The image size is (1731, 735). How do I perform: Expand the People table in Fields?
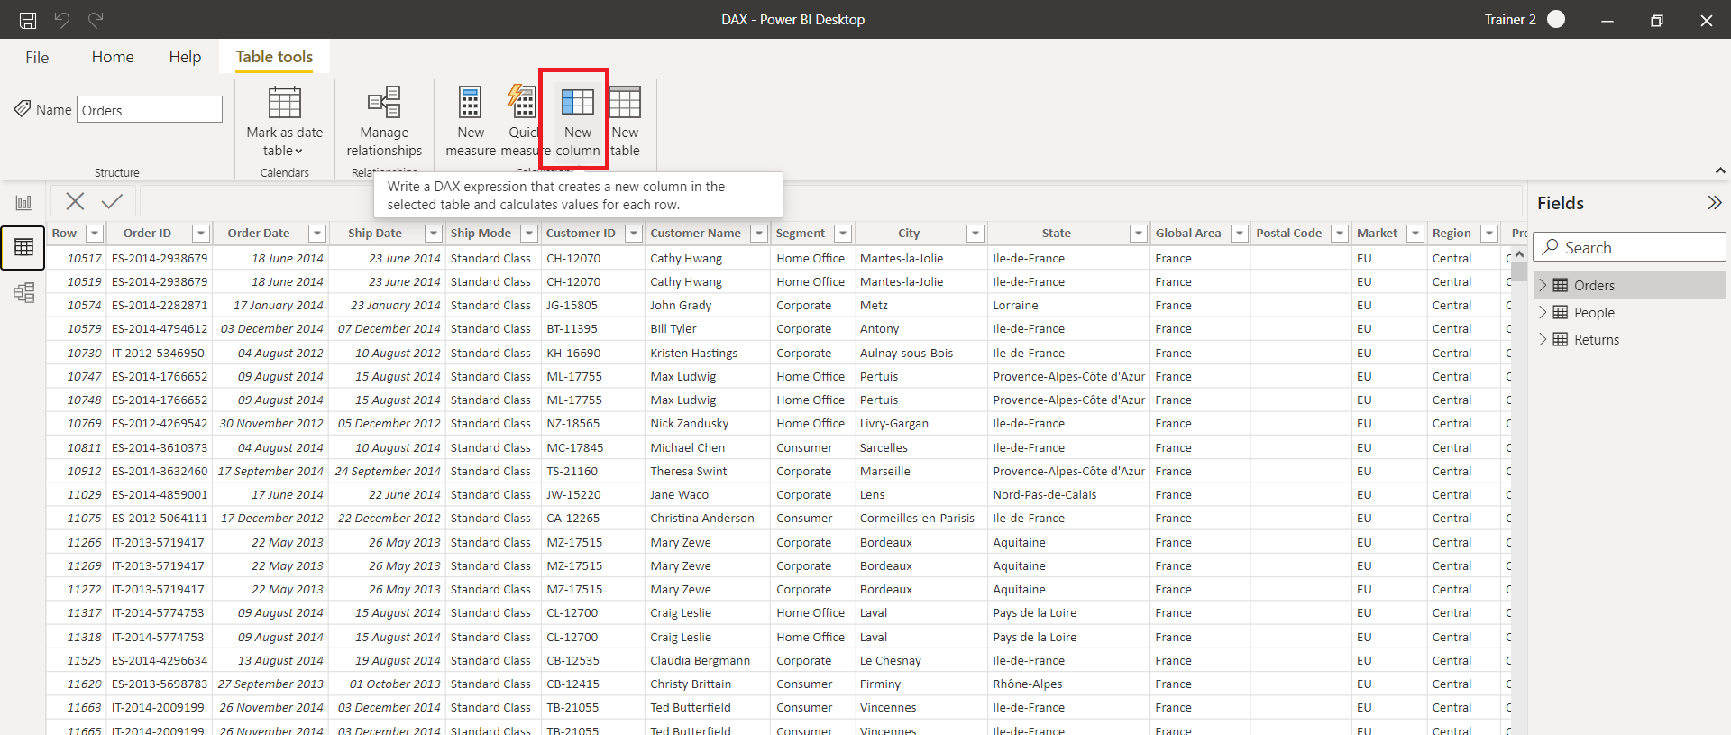[1543, 312]
